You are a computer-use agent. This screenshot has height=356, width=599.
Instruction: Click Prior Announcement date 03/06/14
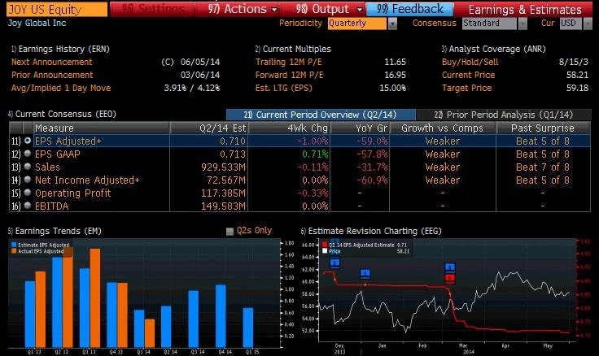[x=200, y=75]
